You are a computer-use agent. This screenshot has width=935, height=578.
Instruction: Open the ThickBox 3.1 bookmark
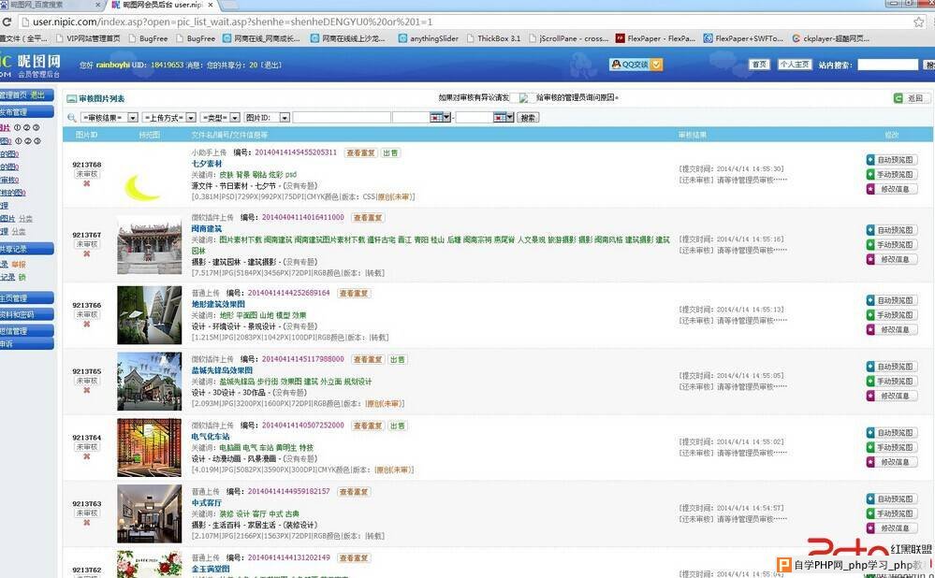494,38
